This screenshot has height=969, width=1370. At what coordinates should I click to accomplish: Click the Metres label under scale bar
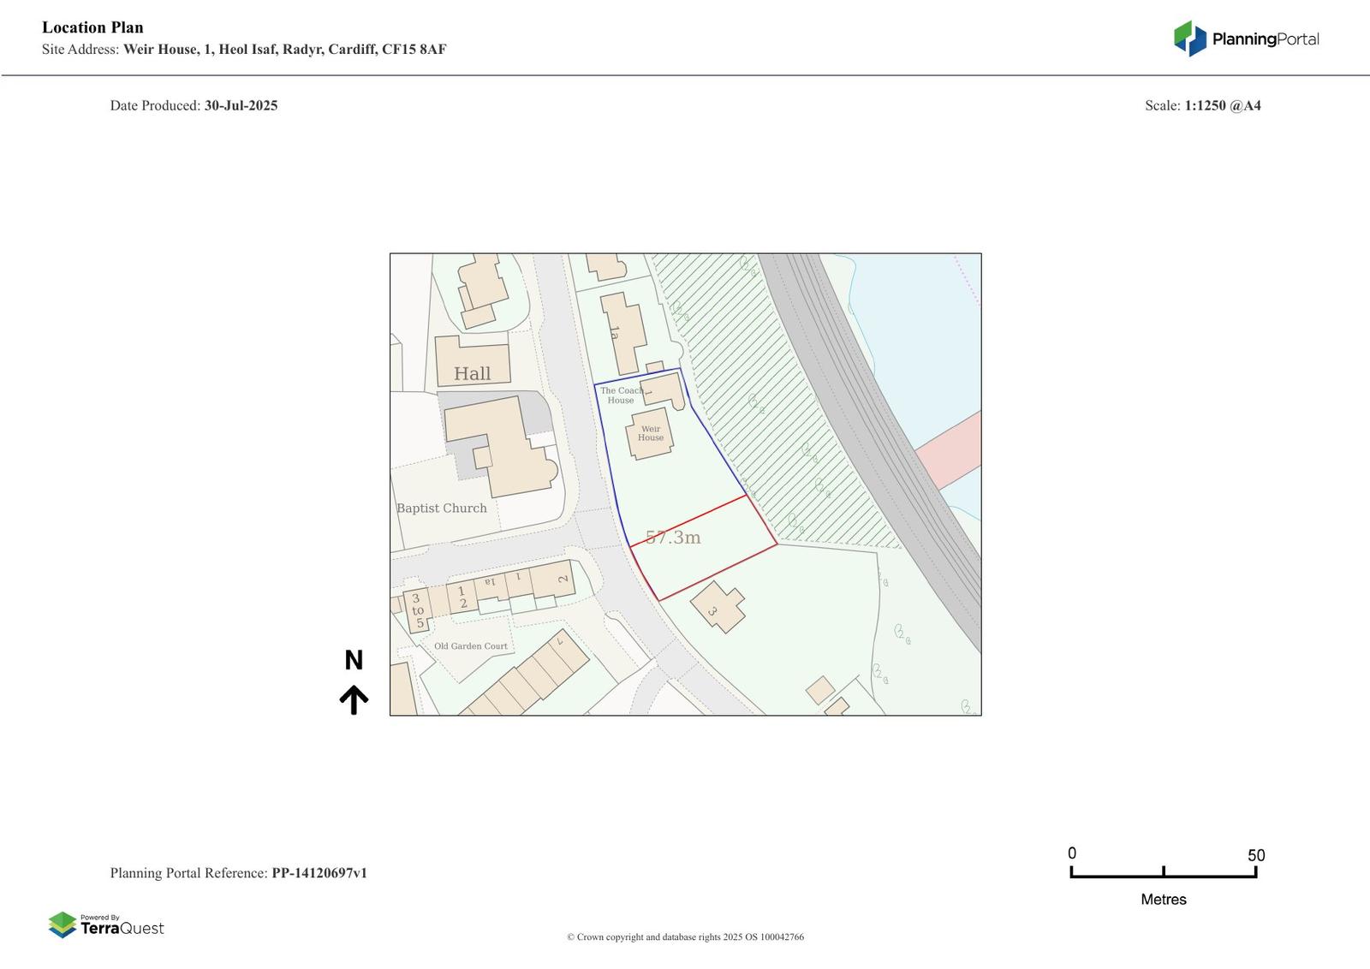point(1163,900)
